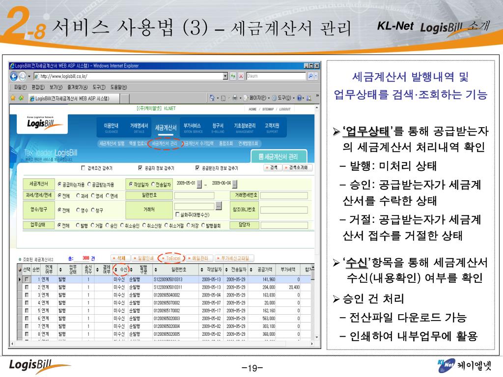
Task: Sort by 수신 column arrows
Action: pyautogui.click(x=116, y=270)
